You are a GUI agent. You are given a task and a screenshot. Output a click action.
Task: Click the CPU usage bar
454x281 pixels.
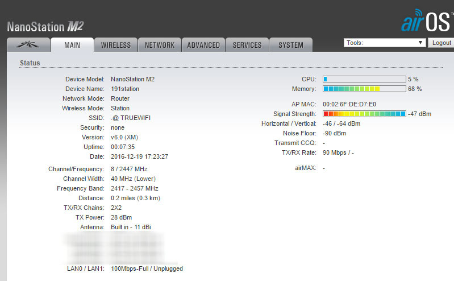364,79
